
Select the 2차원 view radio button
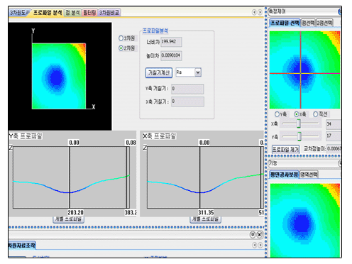(121, 48)
